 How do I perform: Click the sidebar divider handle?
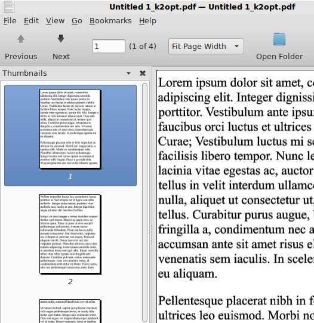tap(151, 235)
